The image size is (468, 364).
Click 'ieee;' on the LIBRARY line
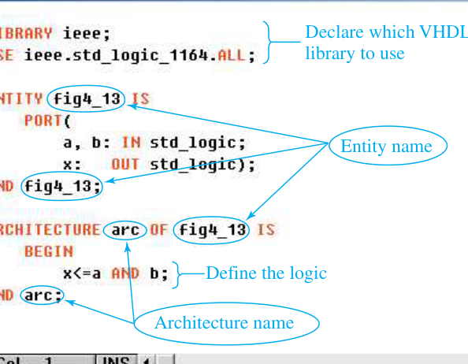(x=87, y=33)
